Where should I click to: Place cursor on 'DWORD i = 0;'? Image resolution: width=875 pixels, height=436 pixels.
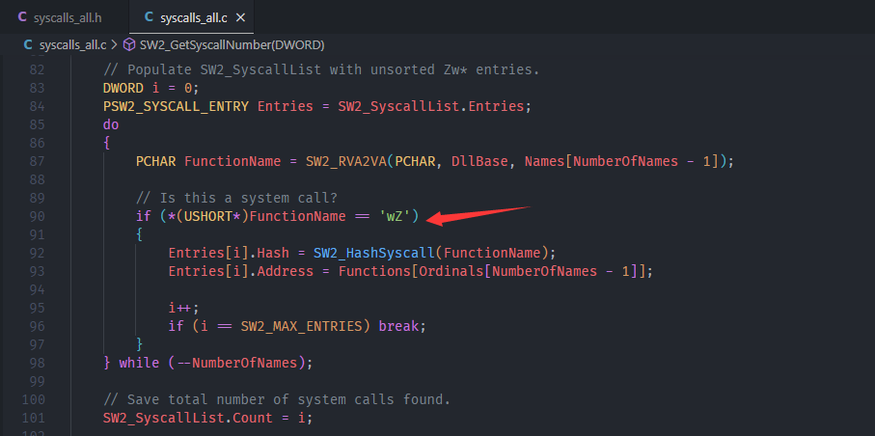coord(151,88)
